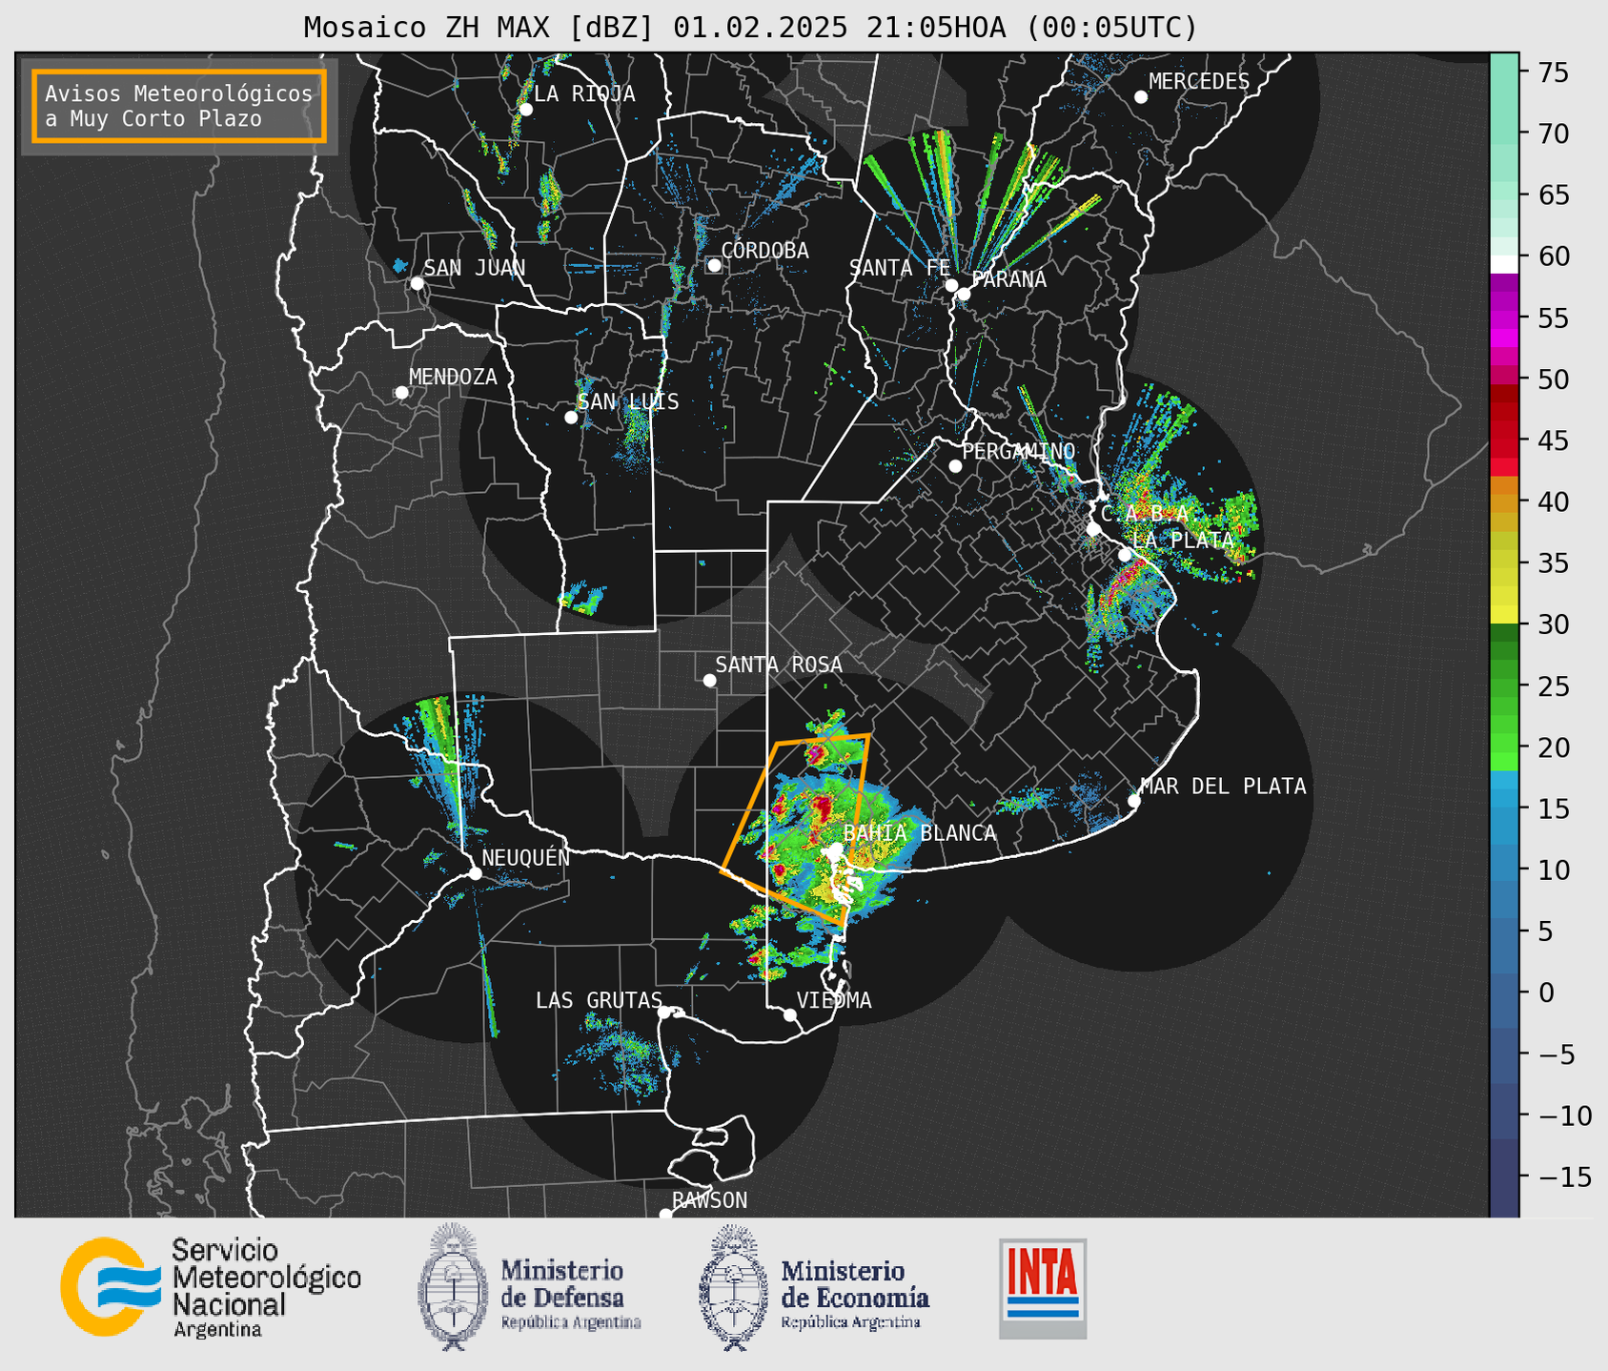
Task: Click the Pergamino city marker dot
Action: 955,466
